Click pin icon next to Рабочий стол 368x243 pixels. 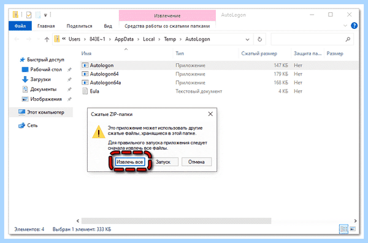(x=69, y=69)
